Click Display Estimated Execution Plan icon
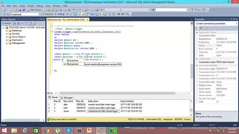The width and height of the screenshot is (239, 134). coord(75,14)
